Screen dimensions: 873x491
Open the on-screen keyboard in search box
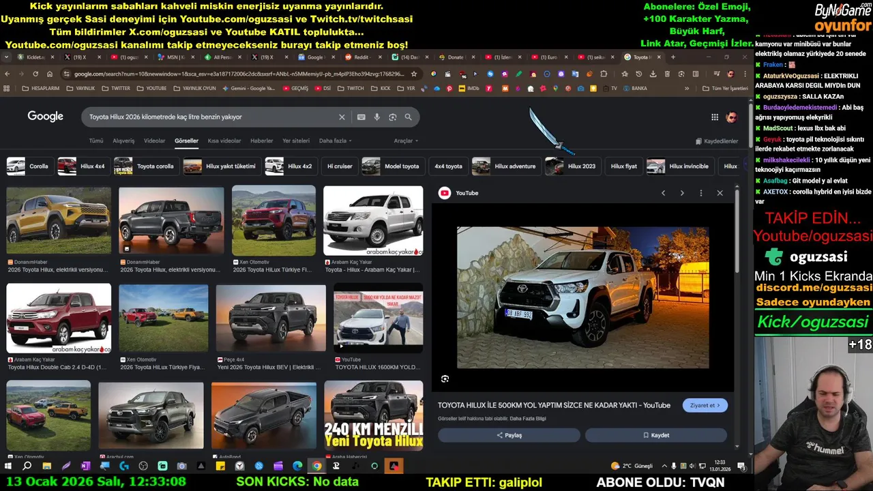click(x=361, y=117)
